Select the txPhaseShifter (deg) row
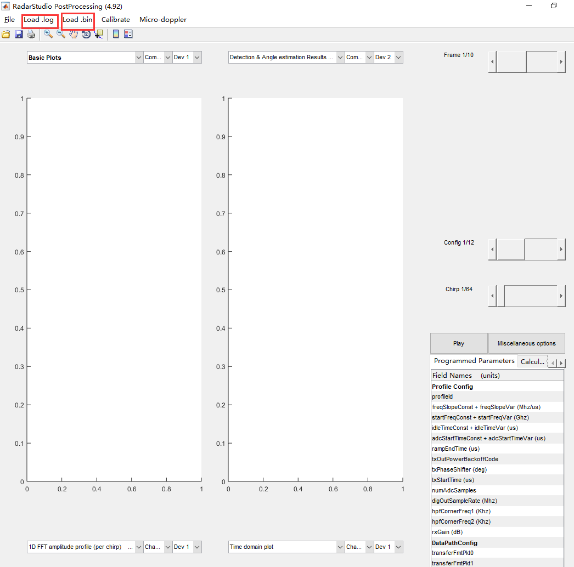Viewport: 574px width, 567px height. tap(497, 470)
